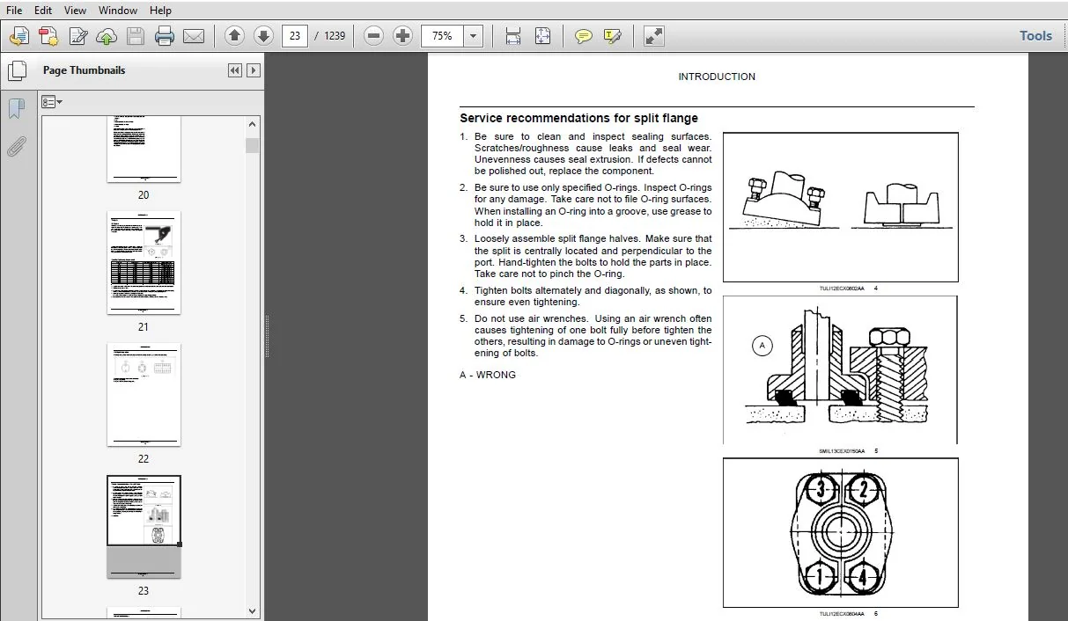This screenshot has width=1068, height=621.
Task: Click the right-arrow button in the Page Thumbnails header
Action: coord(254,70)
